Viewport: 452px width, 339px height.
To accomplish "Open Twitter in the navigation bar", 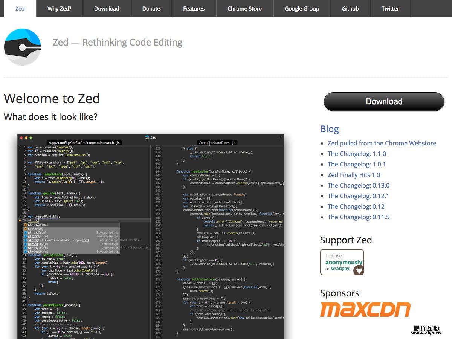I will pos(390,8).
